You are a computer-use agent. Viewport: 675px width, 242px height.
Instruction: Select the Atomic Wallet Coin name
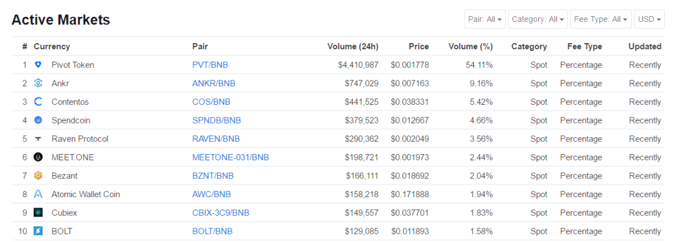click(x=86, y=195)
